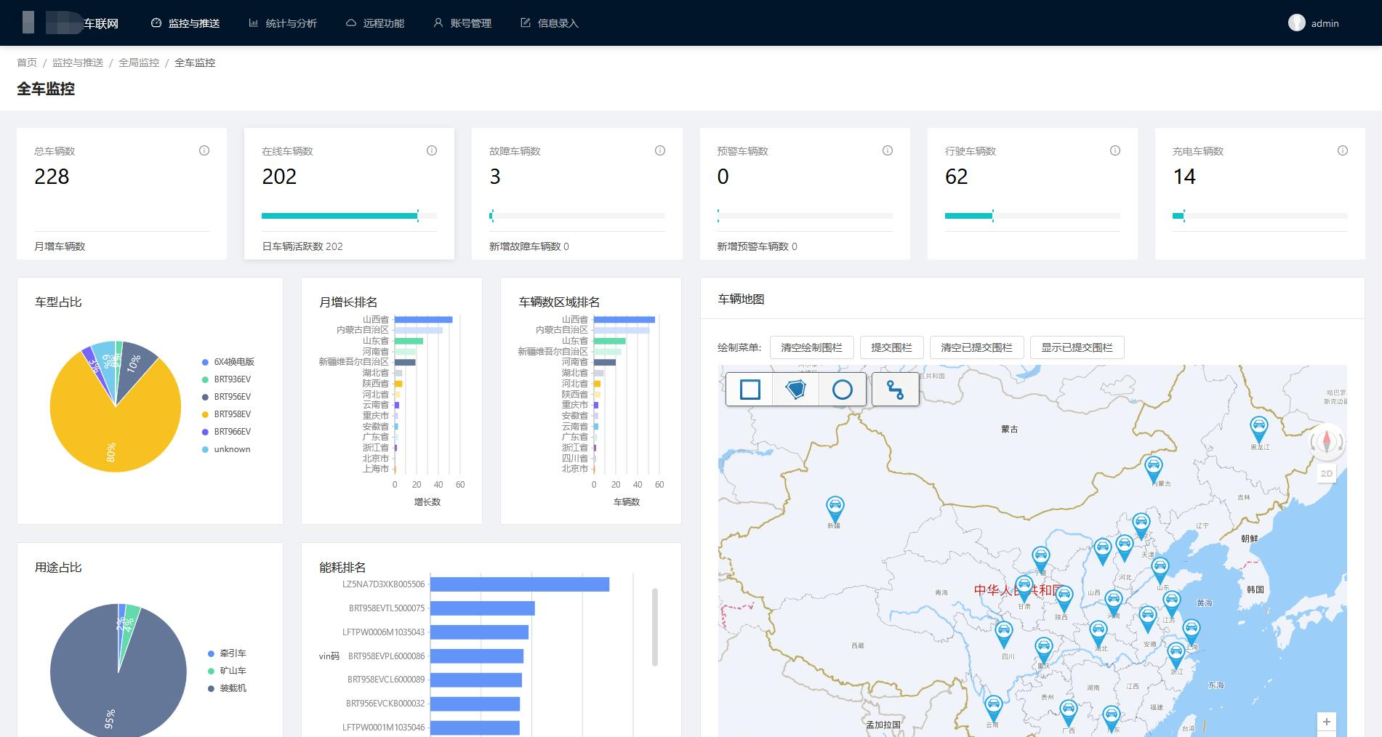Click the 清空已提交围栏 button
The width and height of the screenshot is (1382, 737).
pos(976,347)
